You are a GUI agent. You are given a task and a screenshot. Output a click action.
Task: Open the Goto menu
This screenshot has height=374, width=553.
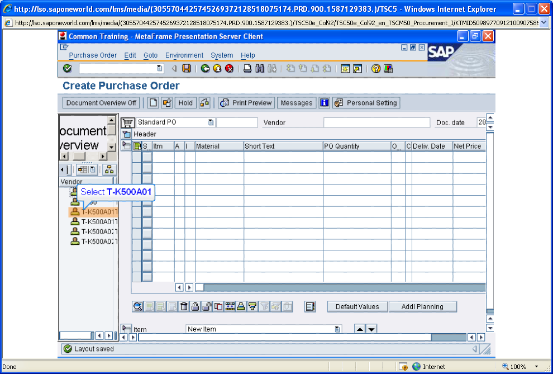pos(151,55)
